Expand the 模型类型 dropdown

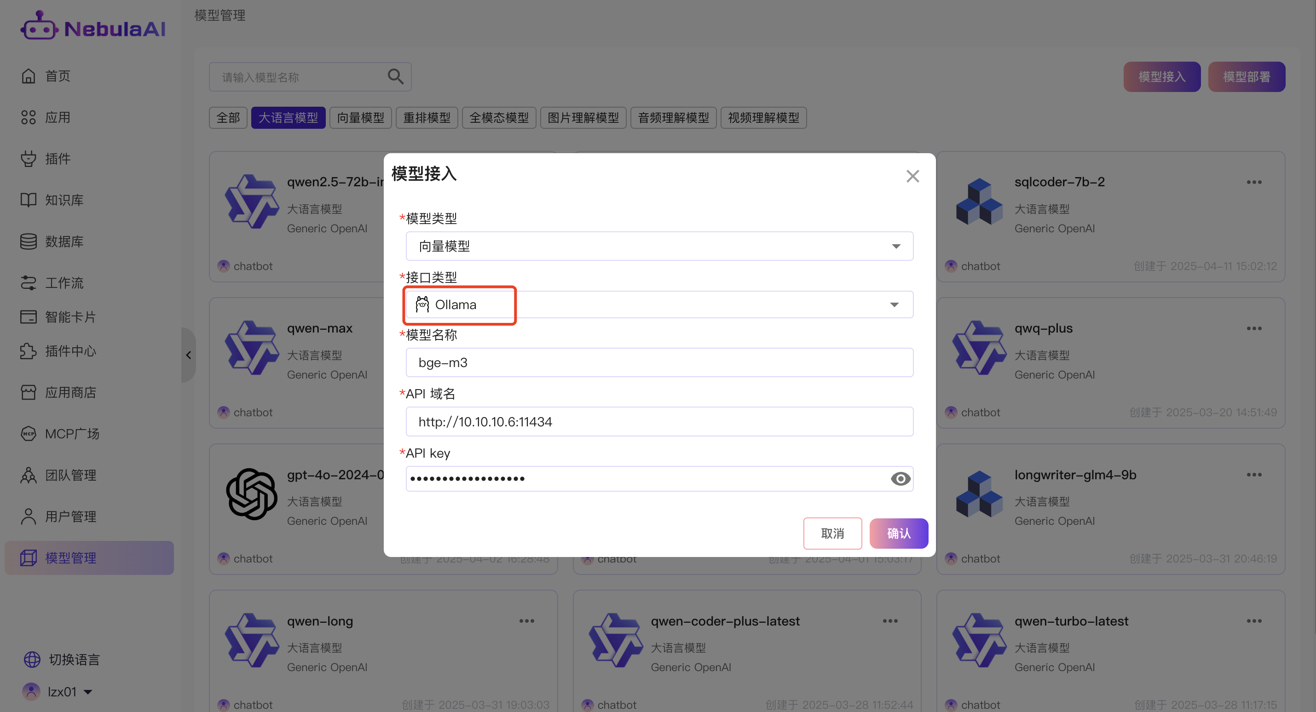pos(659,246)
